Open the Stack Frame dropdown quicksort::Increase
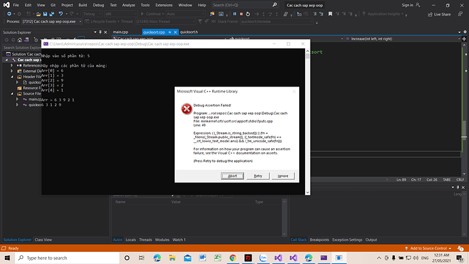Screen dimensions: 469x264 point(277,22)
